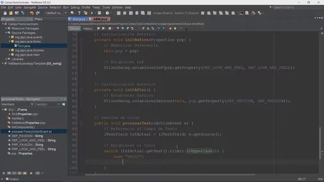Image resolution: width=324 pixels, height=182 pixels.
Task: Toggle the Show Inherited Members filter icon
Action: point(4,173)
